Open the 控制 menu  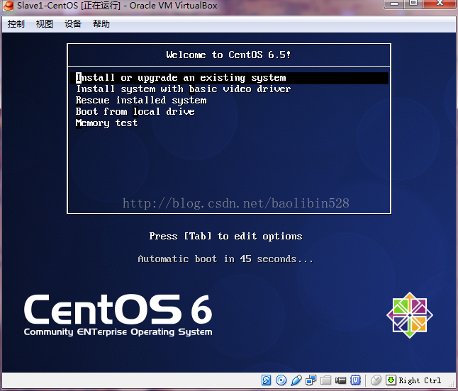tap(16, 24)
